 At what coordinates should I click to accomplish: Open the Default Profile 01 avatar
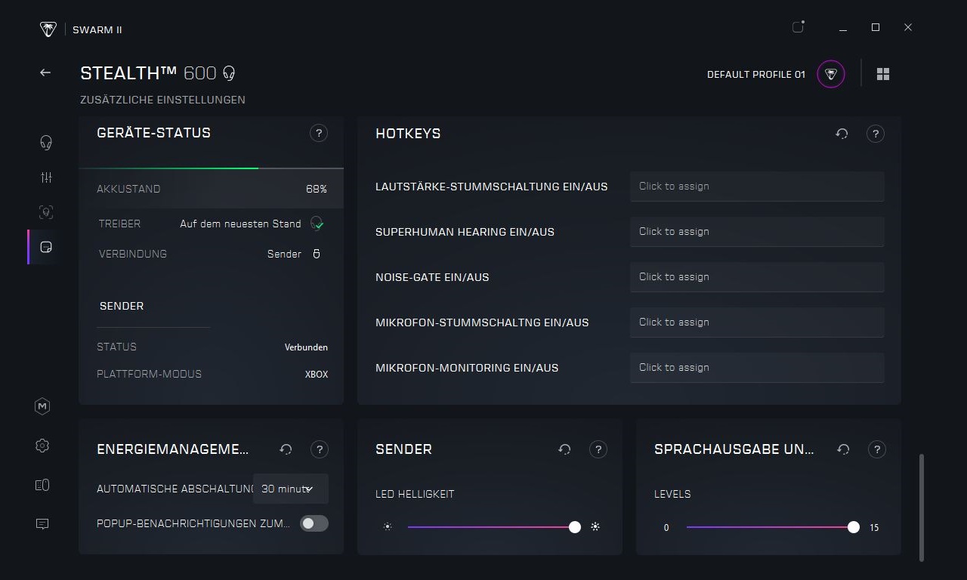tap(831, 74)
